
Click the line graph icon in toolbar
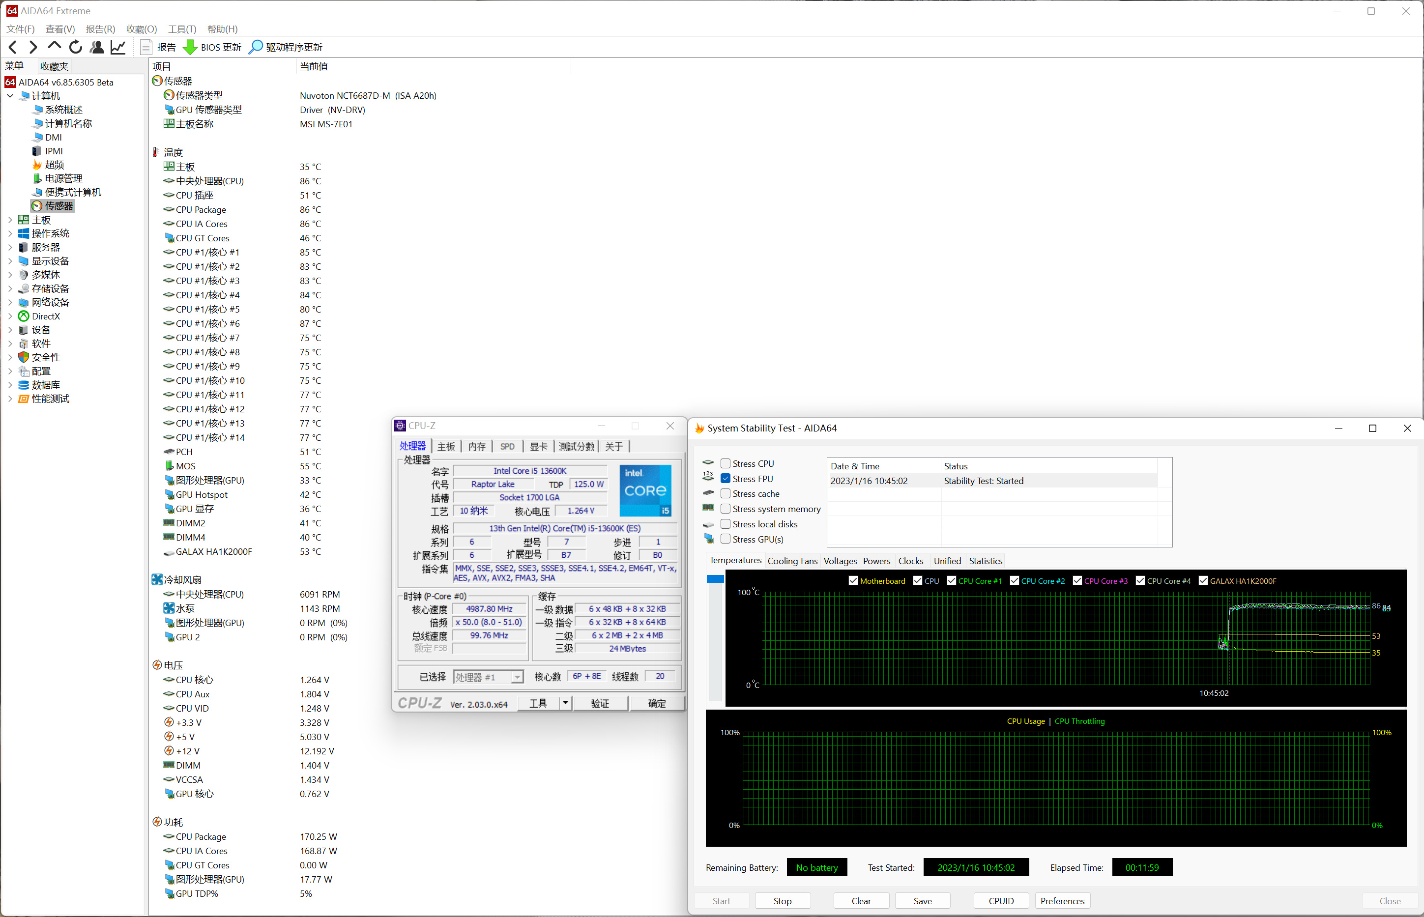coord(118,47)
